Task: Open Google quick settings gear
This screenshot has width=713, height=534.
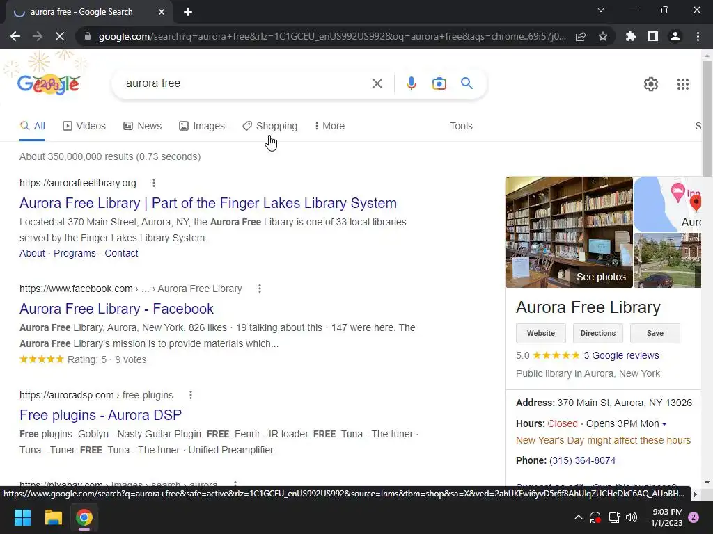Action: coord(651,84)
